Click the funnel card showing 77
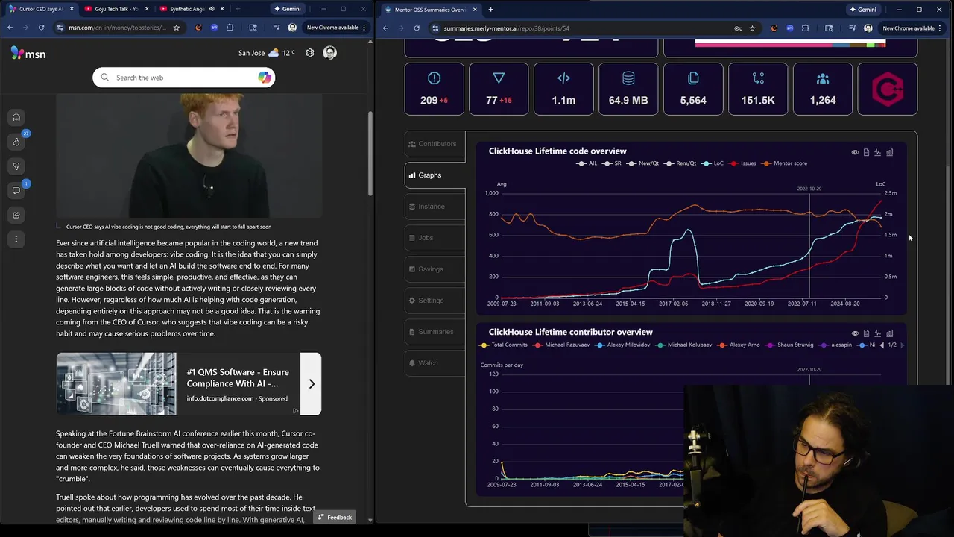The height and width of the screenshot is (537, 954). pyautogui.click(x=499, y=89)
